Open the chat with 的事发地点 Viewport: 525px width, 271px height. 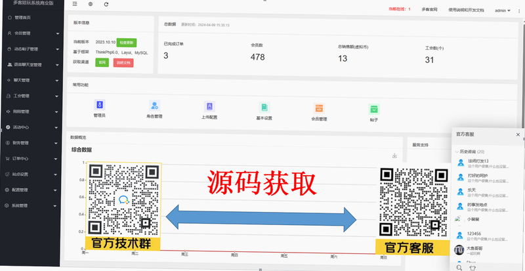(x=487, y=206)
